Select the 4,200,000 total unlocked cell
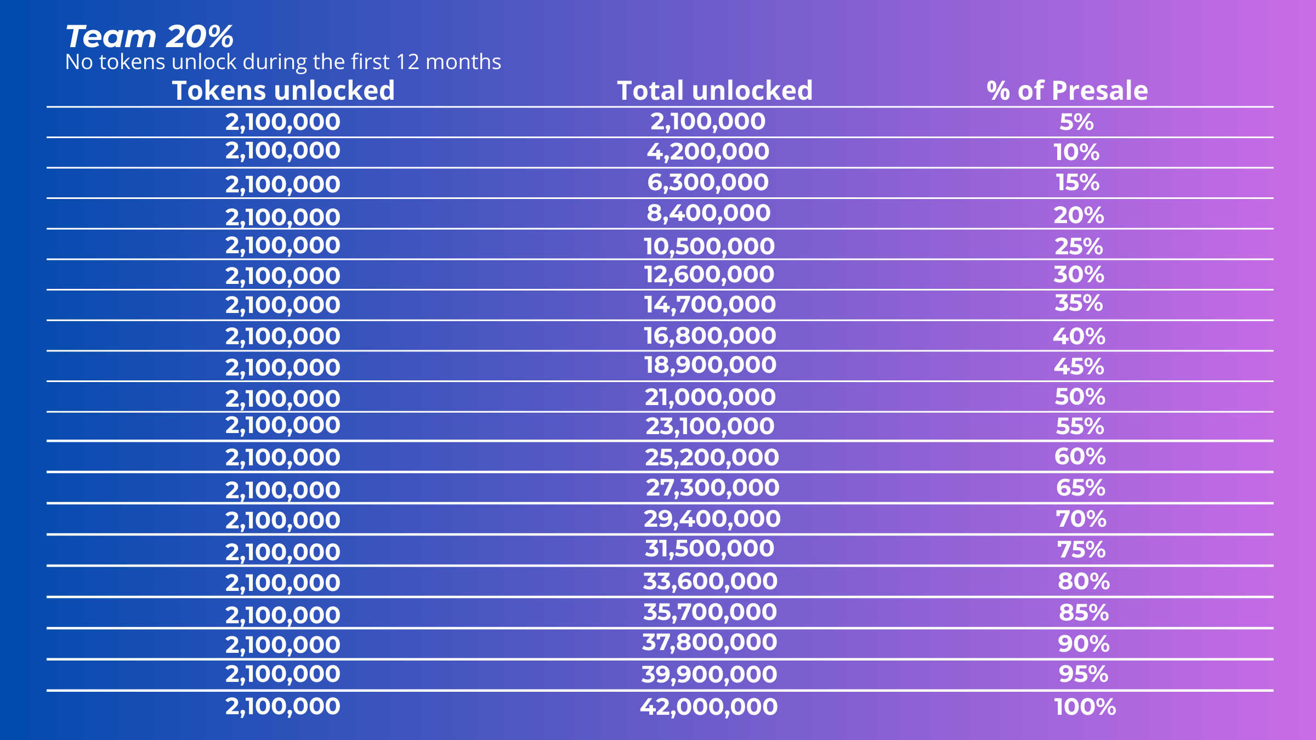Screen dimensions: 1316x740 pyautogui.click(x=708, y=152)
